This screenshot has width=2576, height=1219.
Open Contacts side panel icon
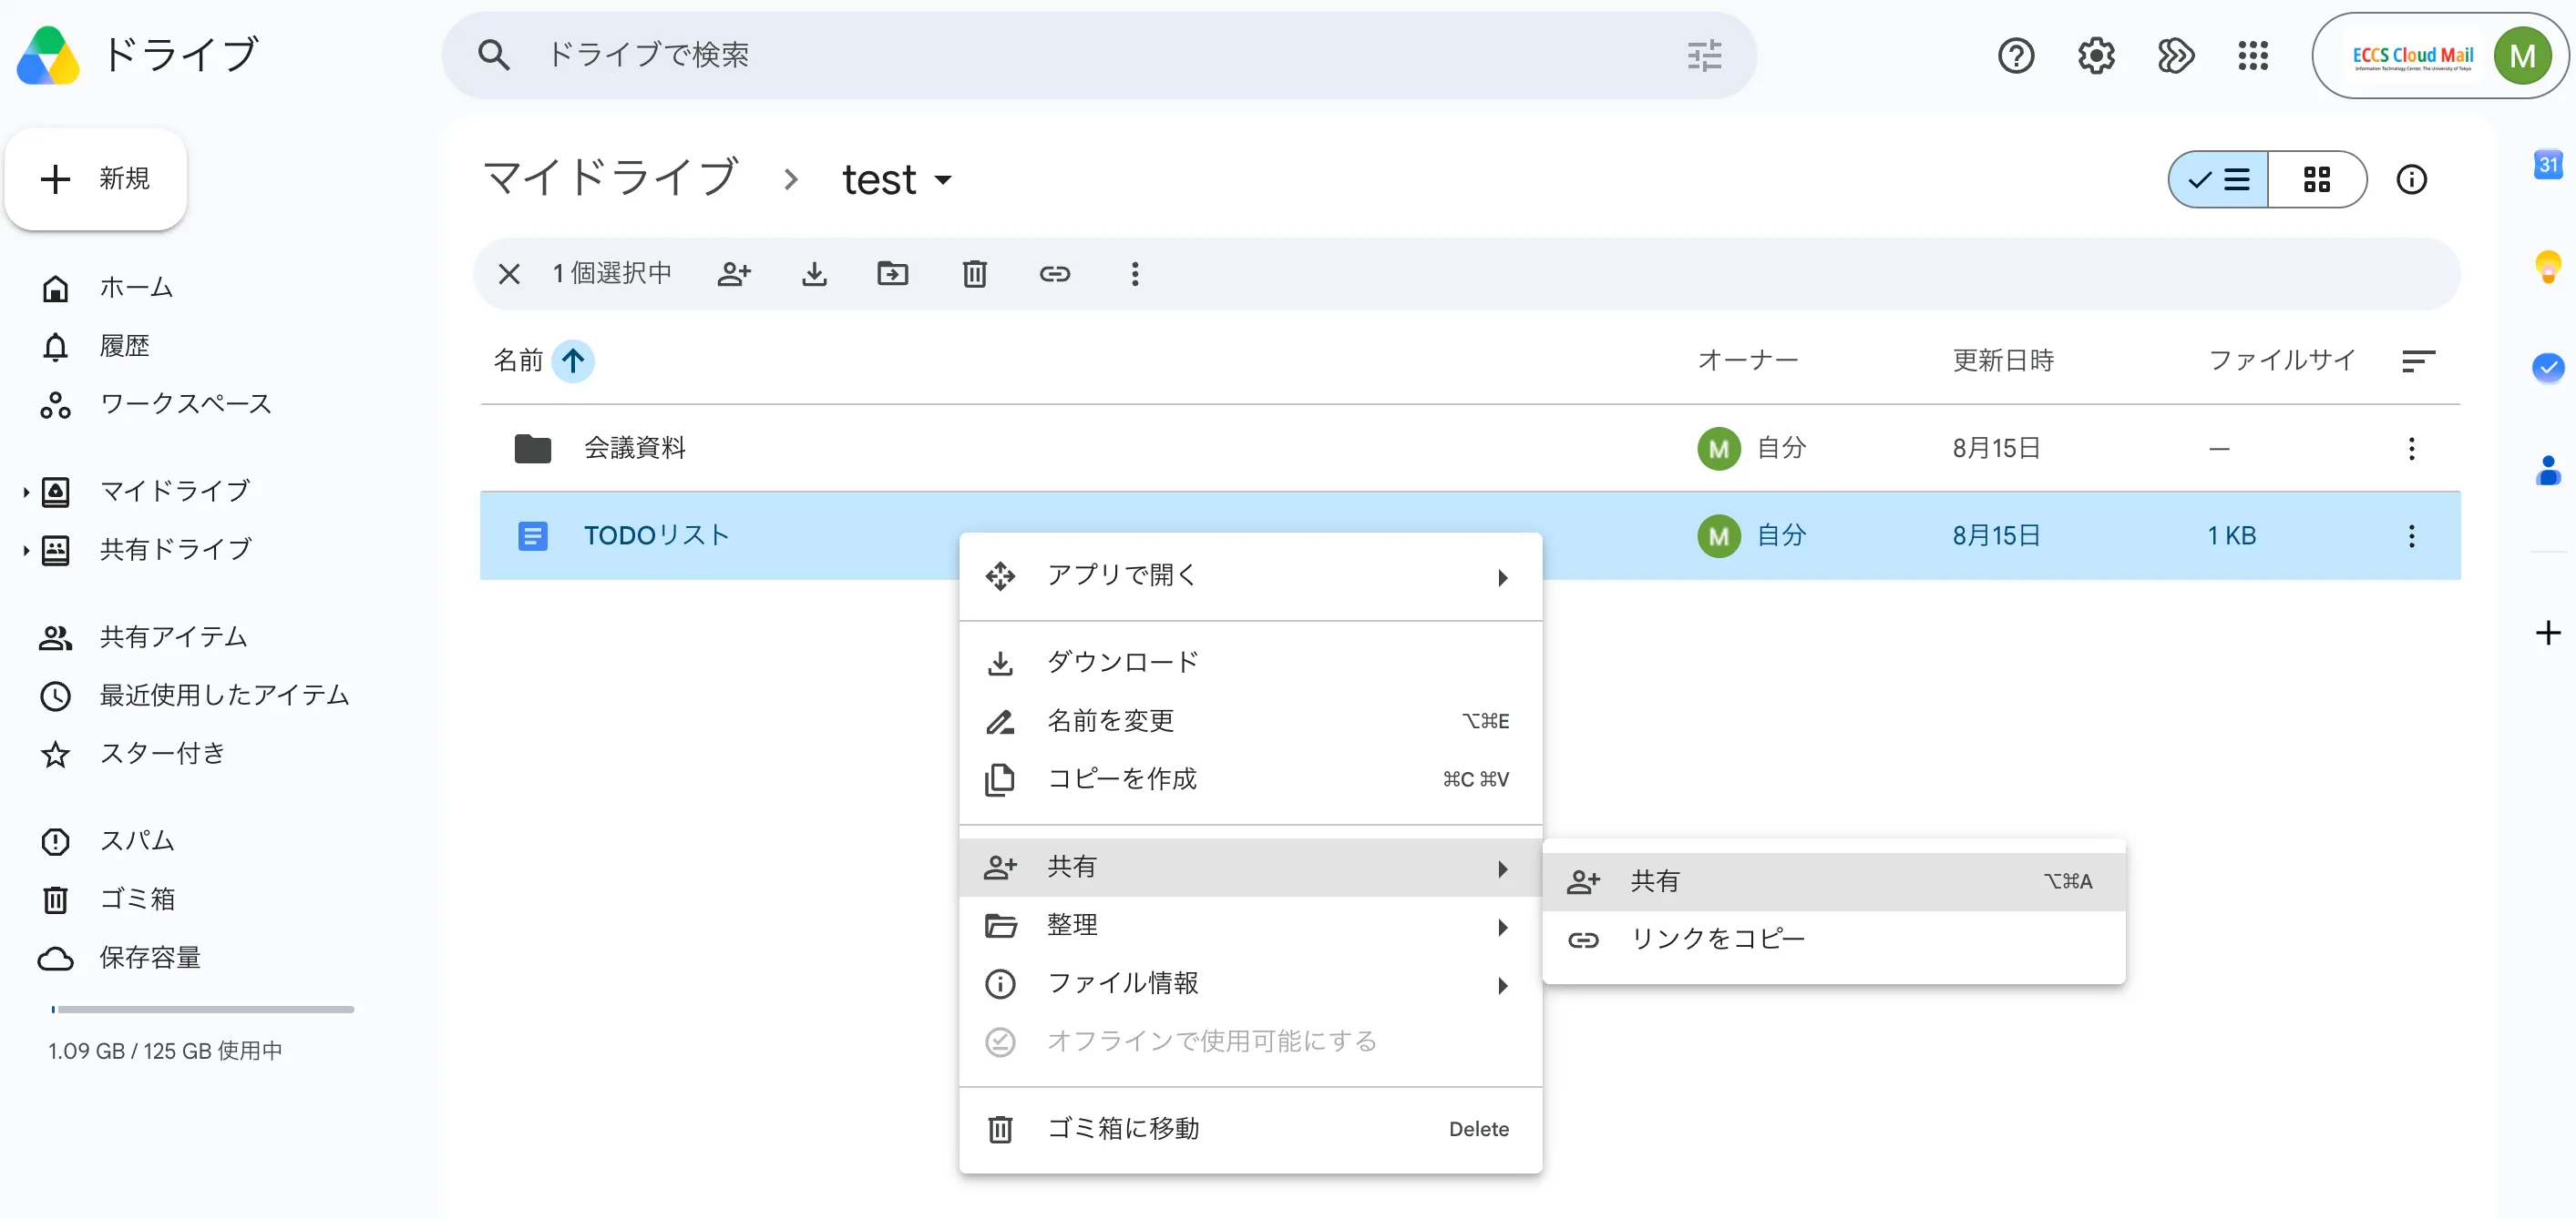2548,470
